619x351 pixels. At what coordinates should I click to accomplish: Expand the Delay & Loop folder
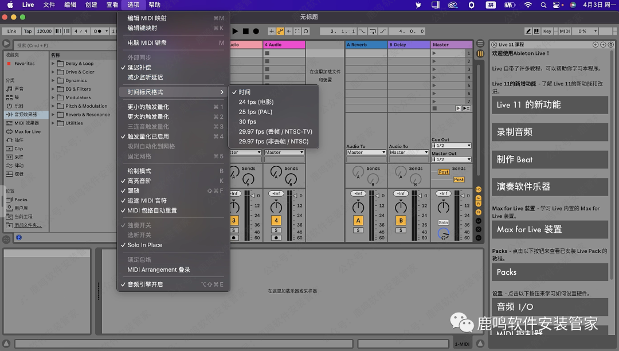click(53, 64)
